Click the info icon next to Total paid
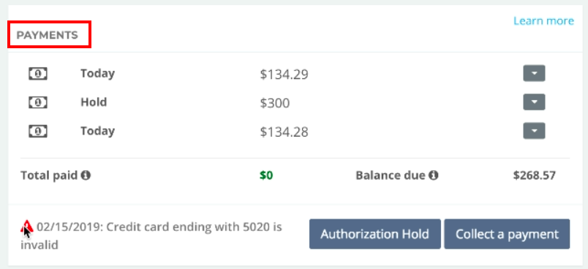Screen dimensions: 588x269 point(86,175)
